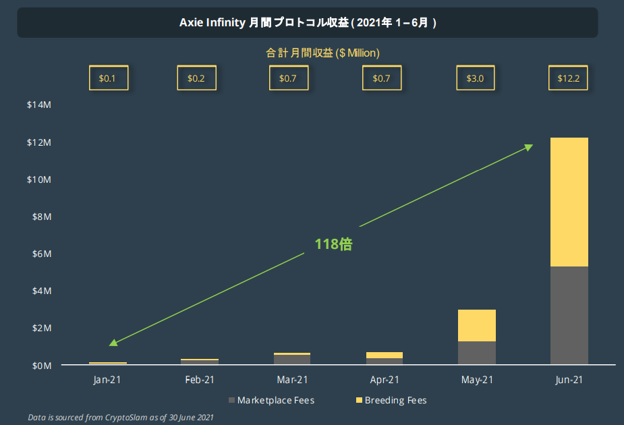Click the Jun-21 gray Marketplace Fees bar segment
This screenshot has width=624, height=425.
coord(569,315)
